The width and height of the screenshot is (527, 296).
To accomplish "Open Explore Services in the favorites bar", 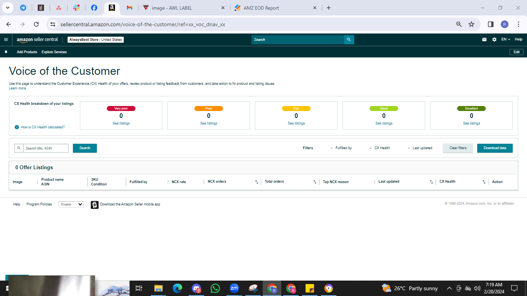I will [54, 52].
